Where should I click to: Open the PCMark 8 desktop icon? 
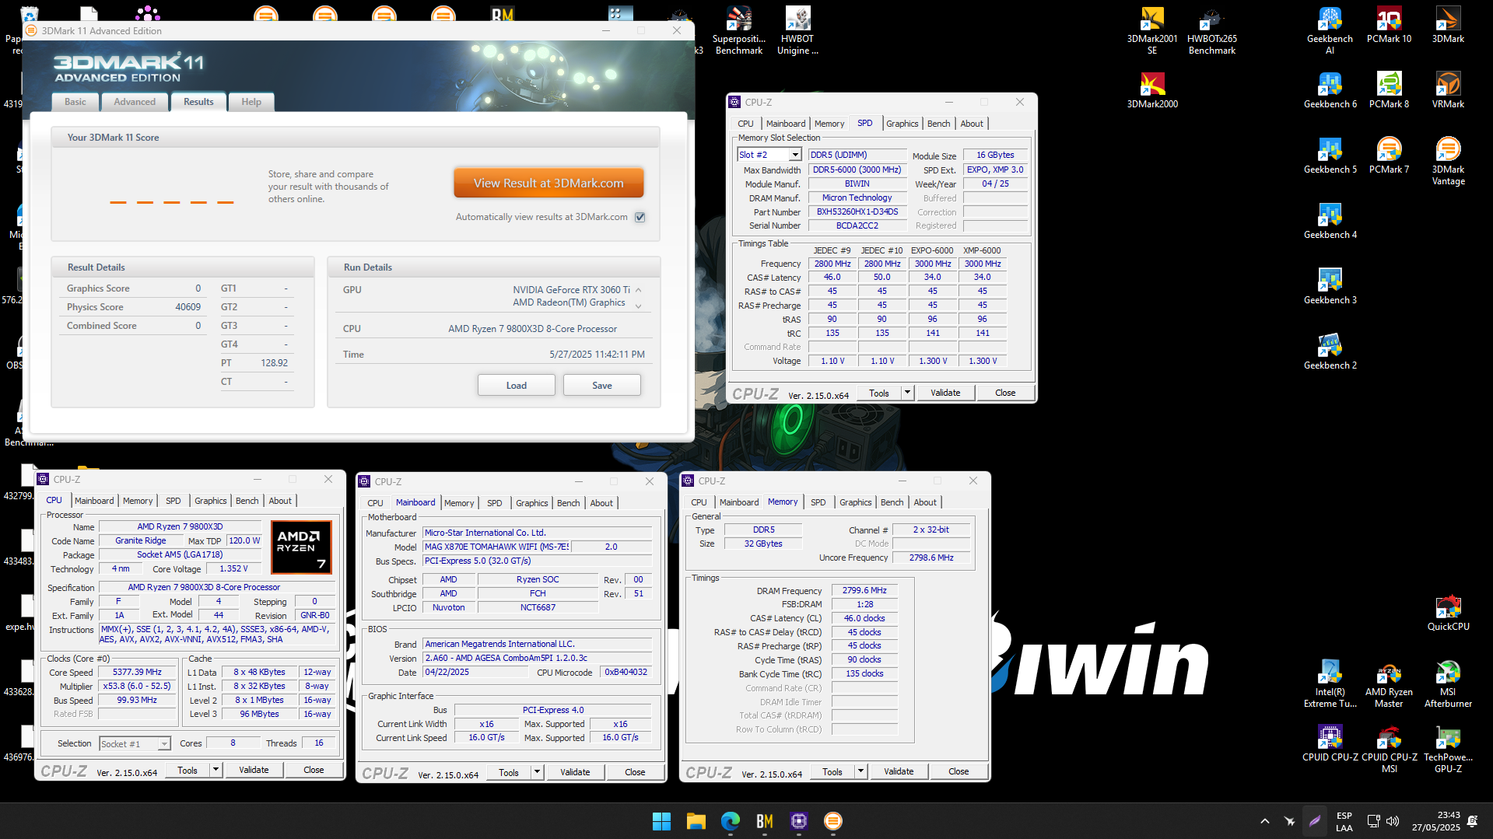tap(1389, 90)
